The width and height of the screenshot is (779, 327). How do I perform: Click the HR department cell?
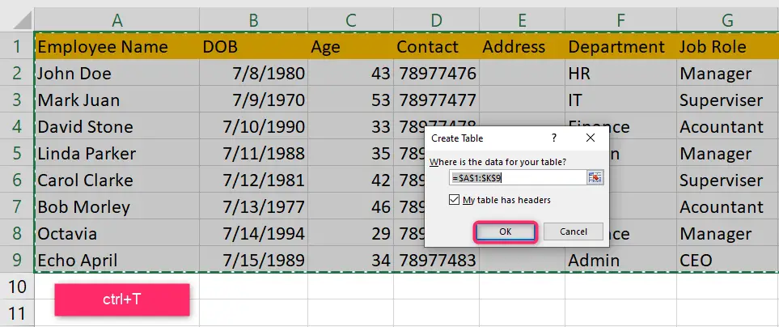point(620,73)
